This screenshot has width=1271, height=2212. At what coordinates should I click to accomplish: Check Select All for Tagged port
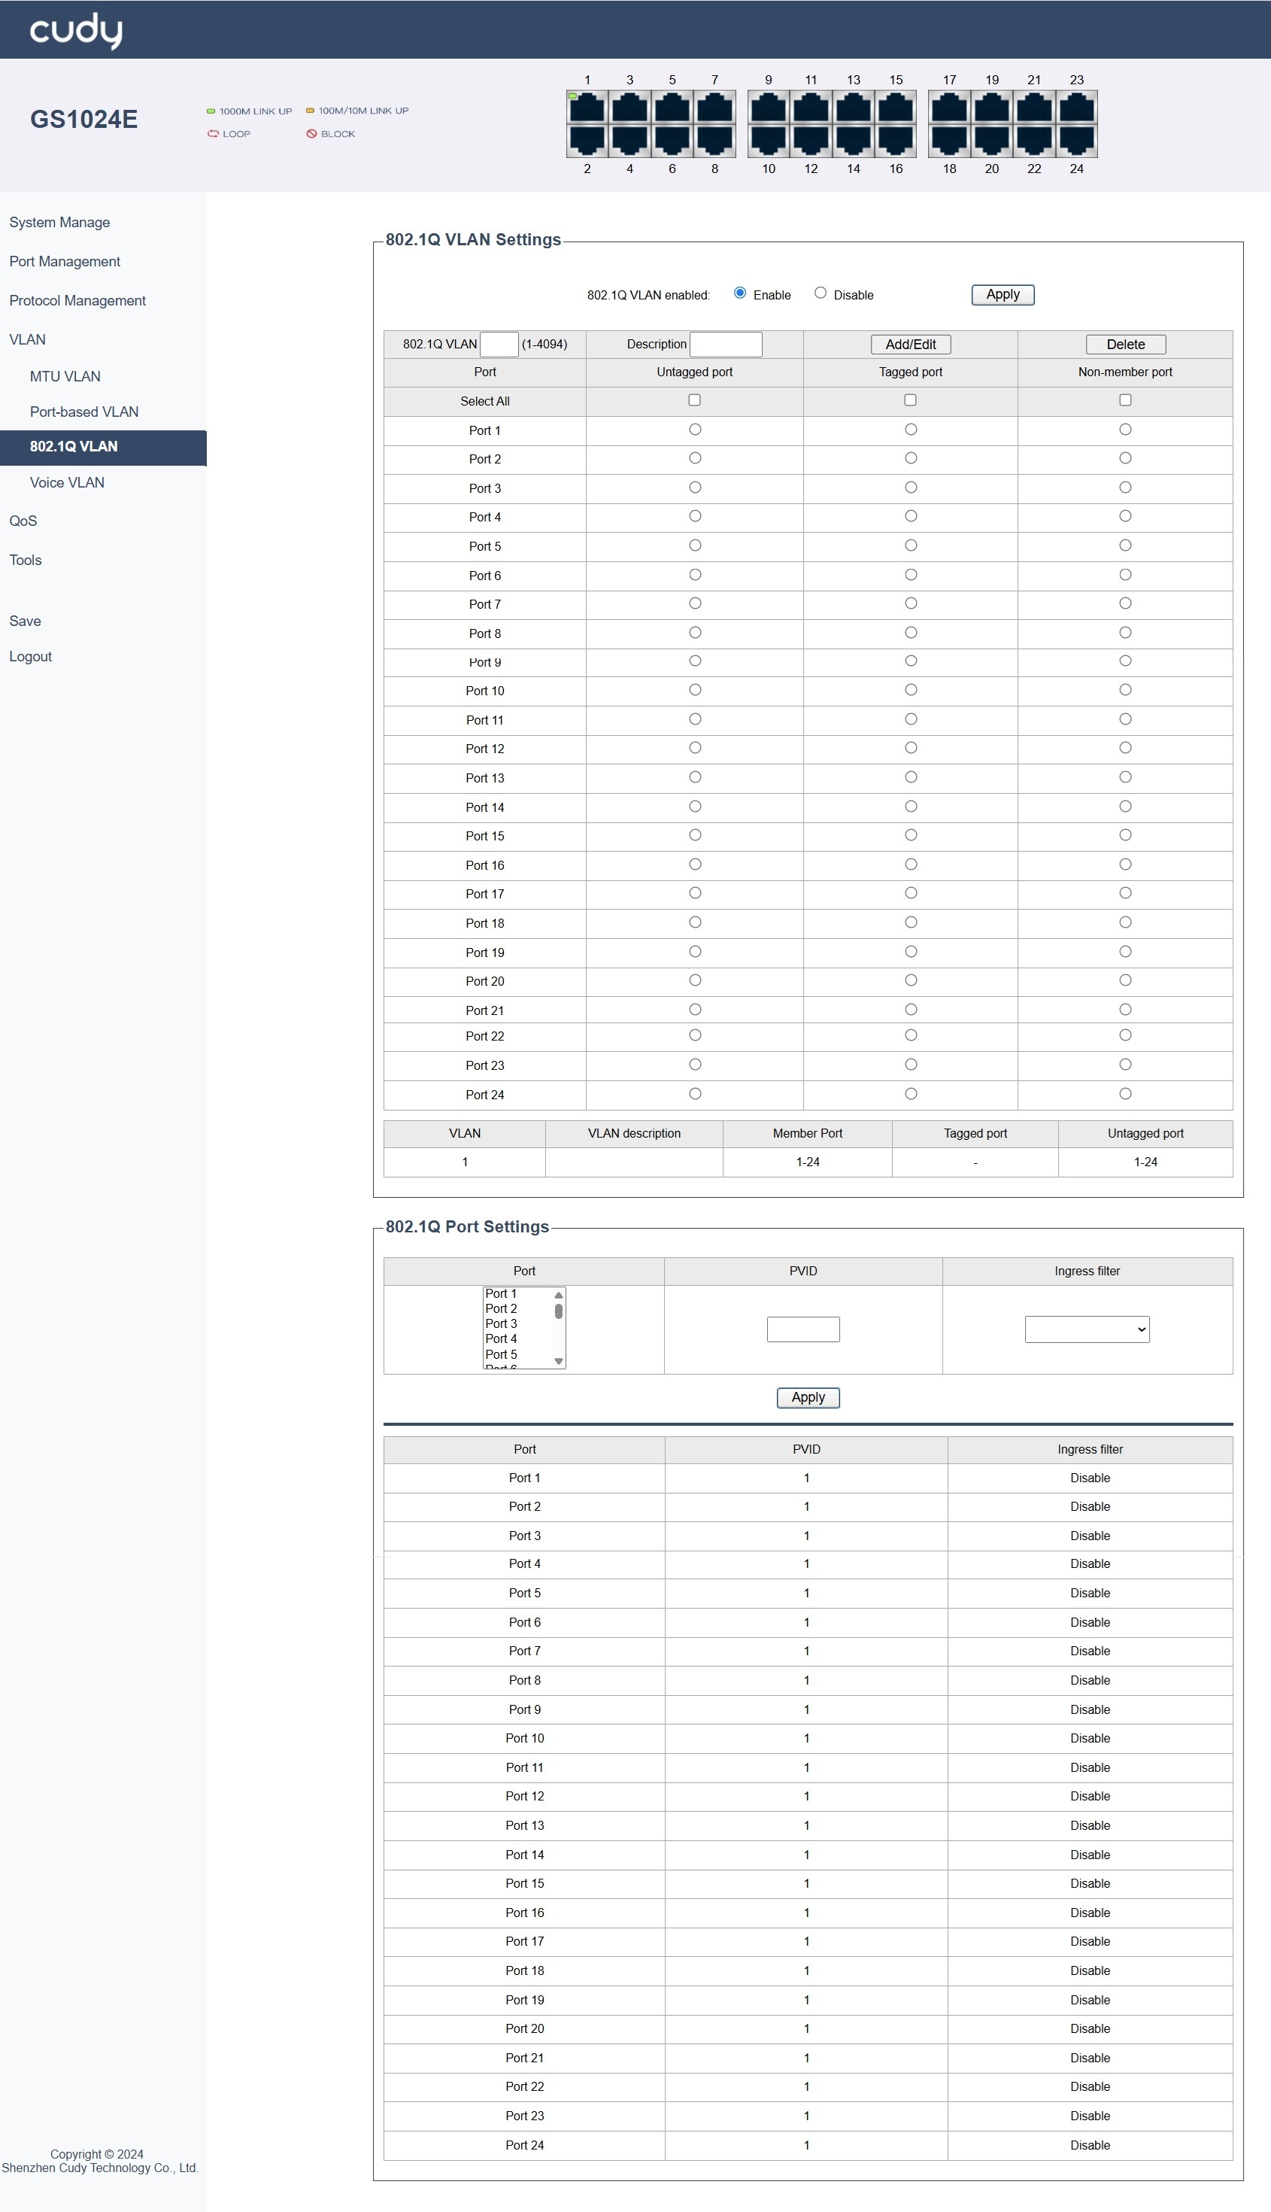911,400
